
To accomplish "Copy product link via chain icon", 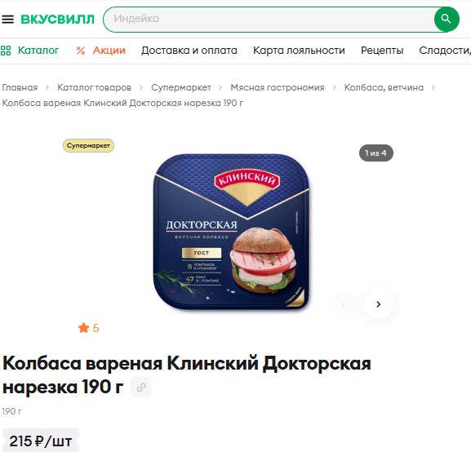I will click(141, 388).
